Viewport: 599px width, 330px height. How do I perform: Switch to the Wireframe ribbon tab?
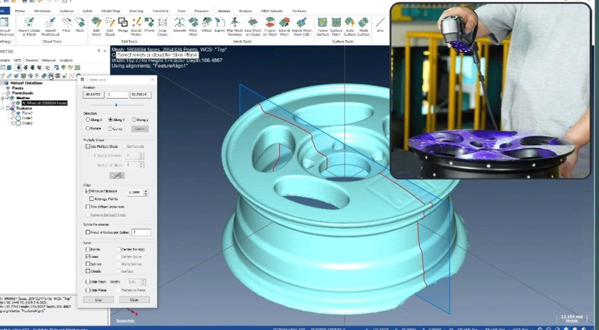pyautogui.click(x=42, y=11)
